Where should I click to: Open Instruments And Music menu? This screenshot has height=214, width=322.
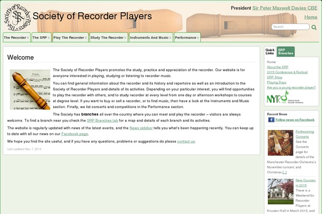point(151,37)
